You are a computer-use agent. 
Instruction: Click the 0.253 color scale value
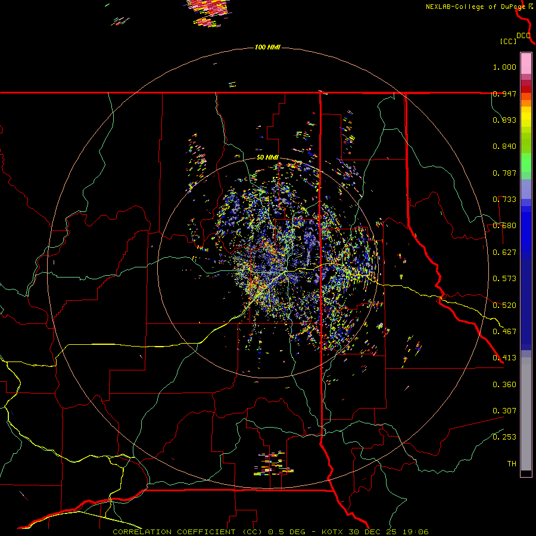coord(504,437)
